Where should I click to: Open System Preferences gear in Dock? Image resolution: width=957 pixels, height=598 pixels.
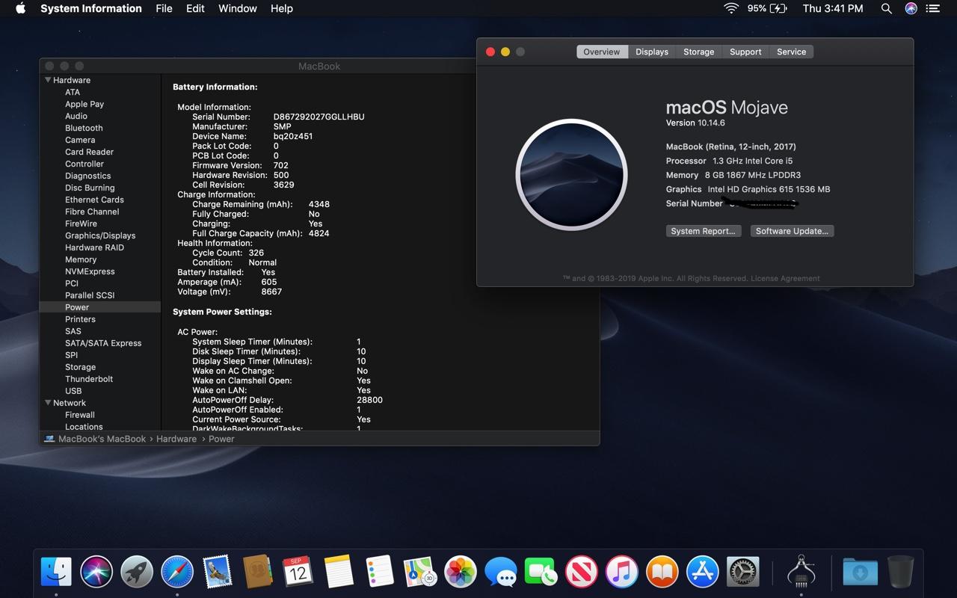(x=742, y=573)
